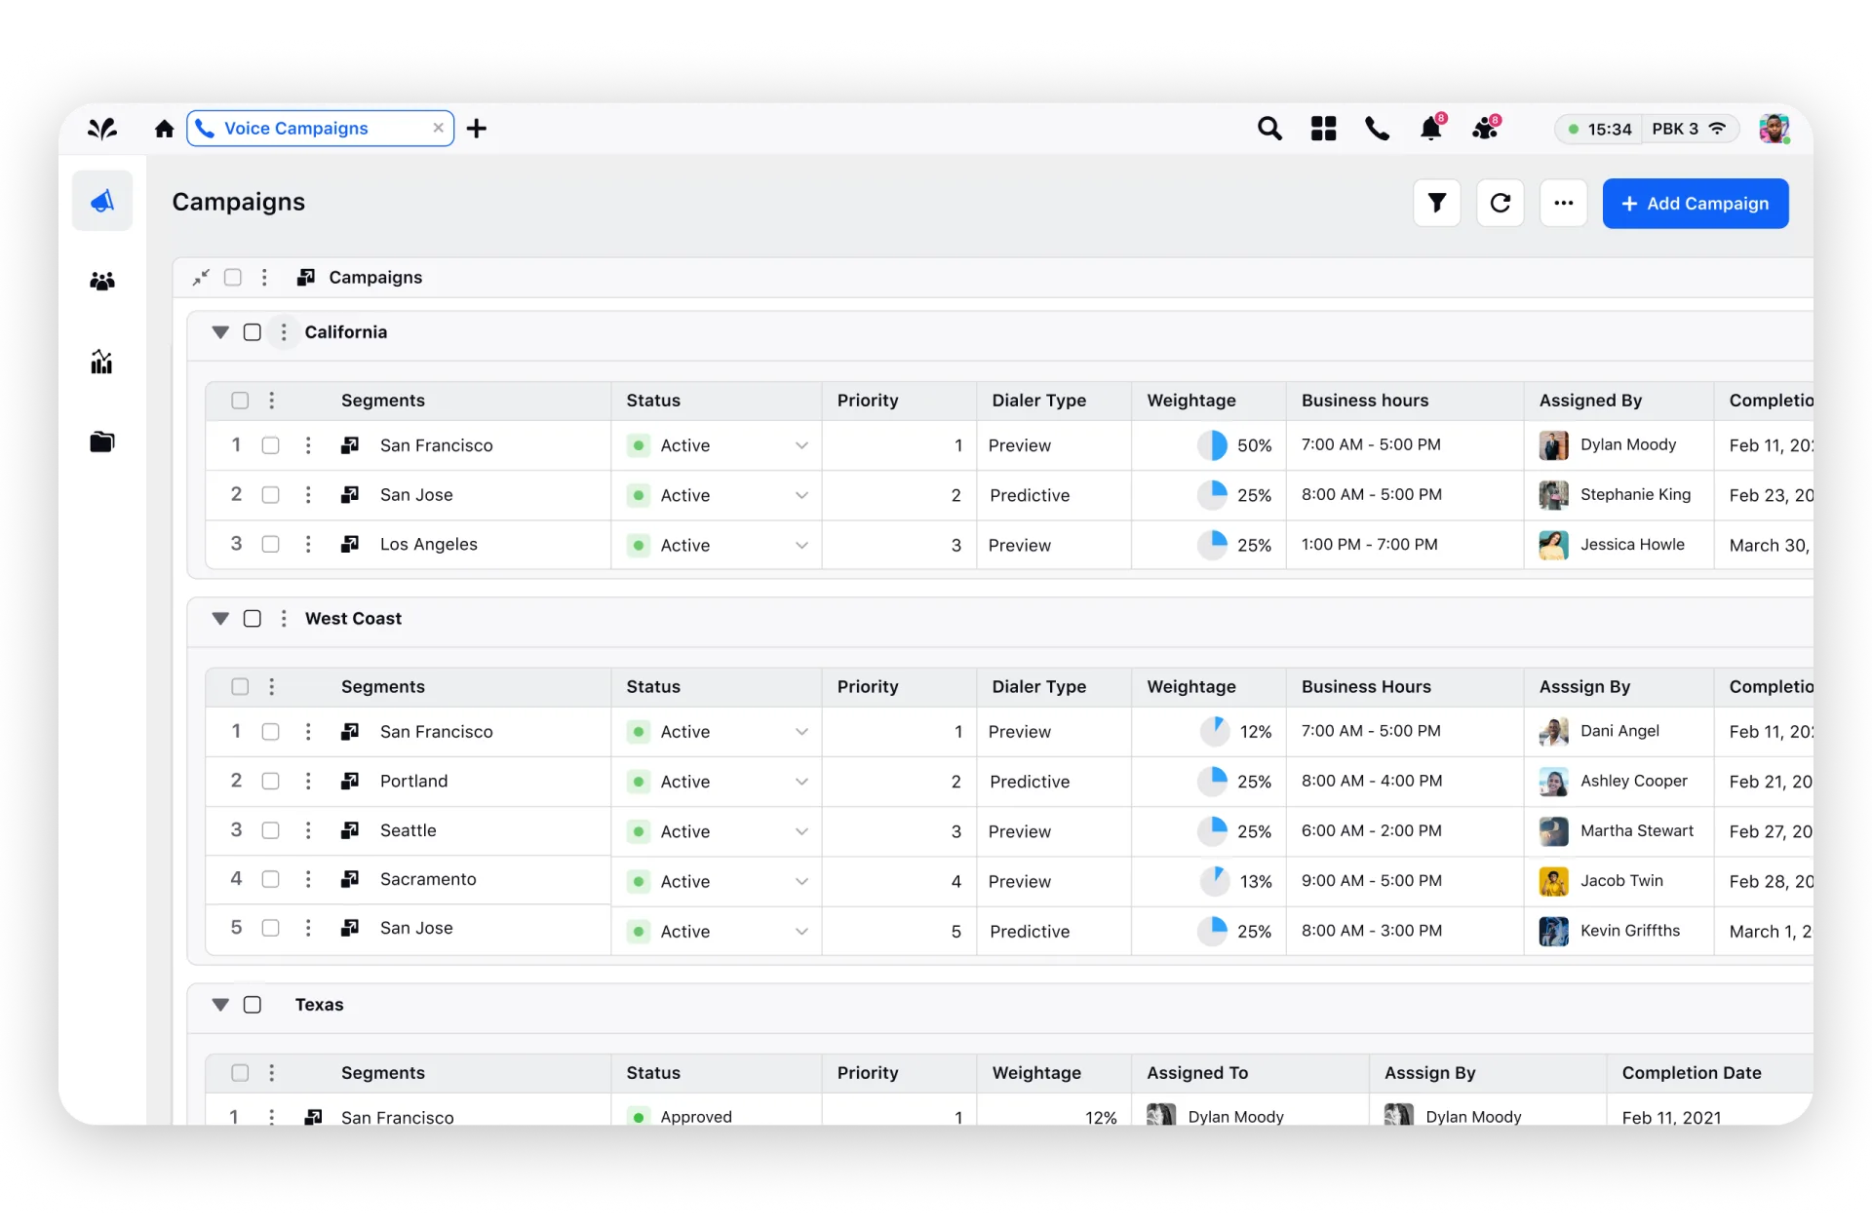Open the Contacts panel from the sidebar
This screenshot has height=1228, width=1872.
coord(102,281)
